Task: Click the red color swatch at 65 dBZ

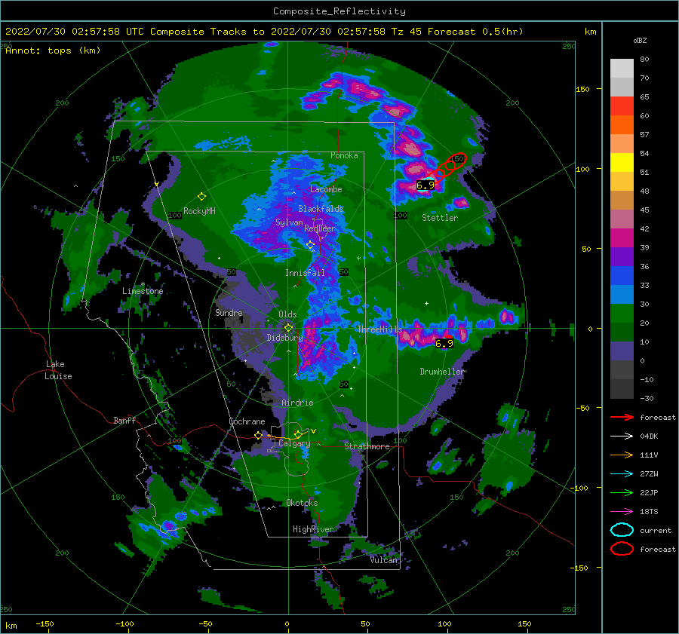Action: (x=622, y=106)
